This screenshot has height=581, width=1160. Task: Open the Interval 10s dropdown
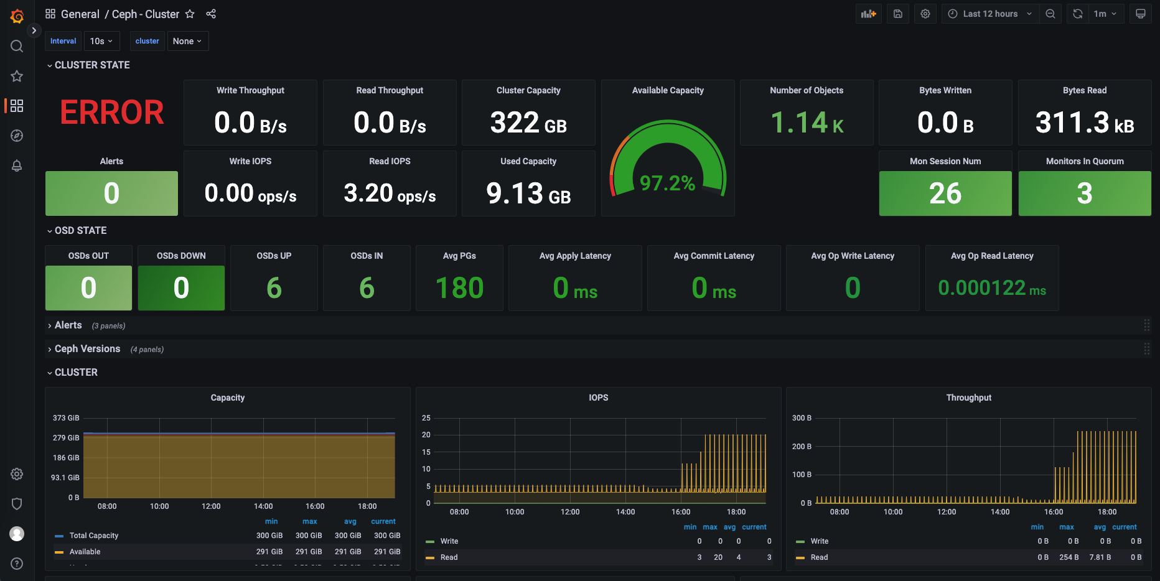101,41
